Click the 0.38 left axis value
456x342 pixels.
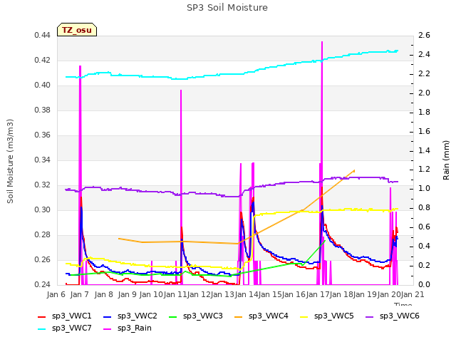pos(43,110)
